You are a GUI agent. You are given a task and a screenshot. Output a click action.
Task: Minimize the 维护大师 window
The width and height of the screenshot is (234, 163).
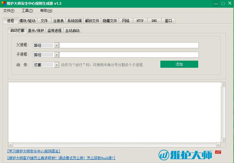pos(216,4)
